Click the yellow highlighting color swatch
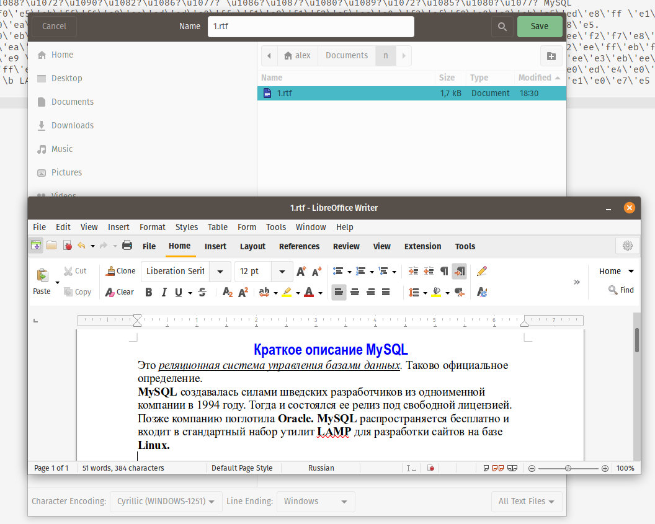Screen dimensions: 655x524 click(287, 292)
